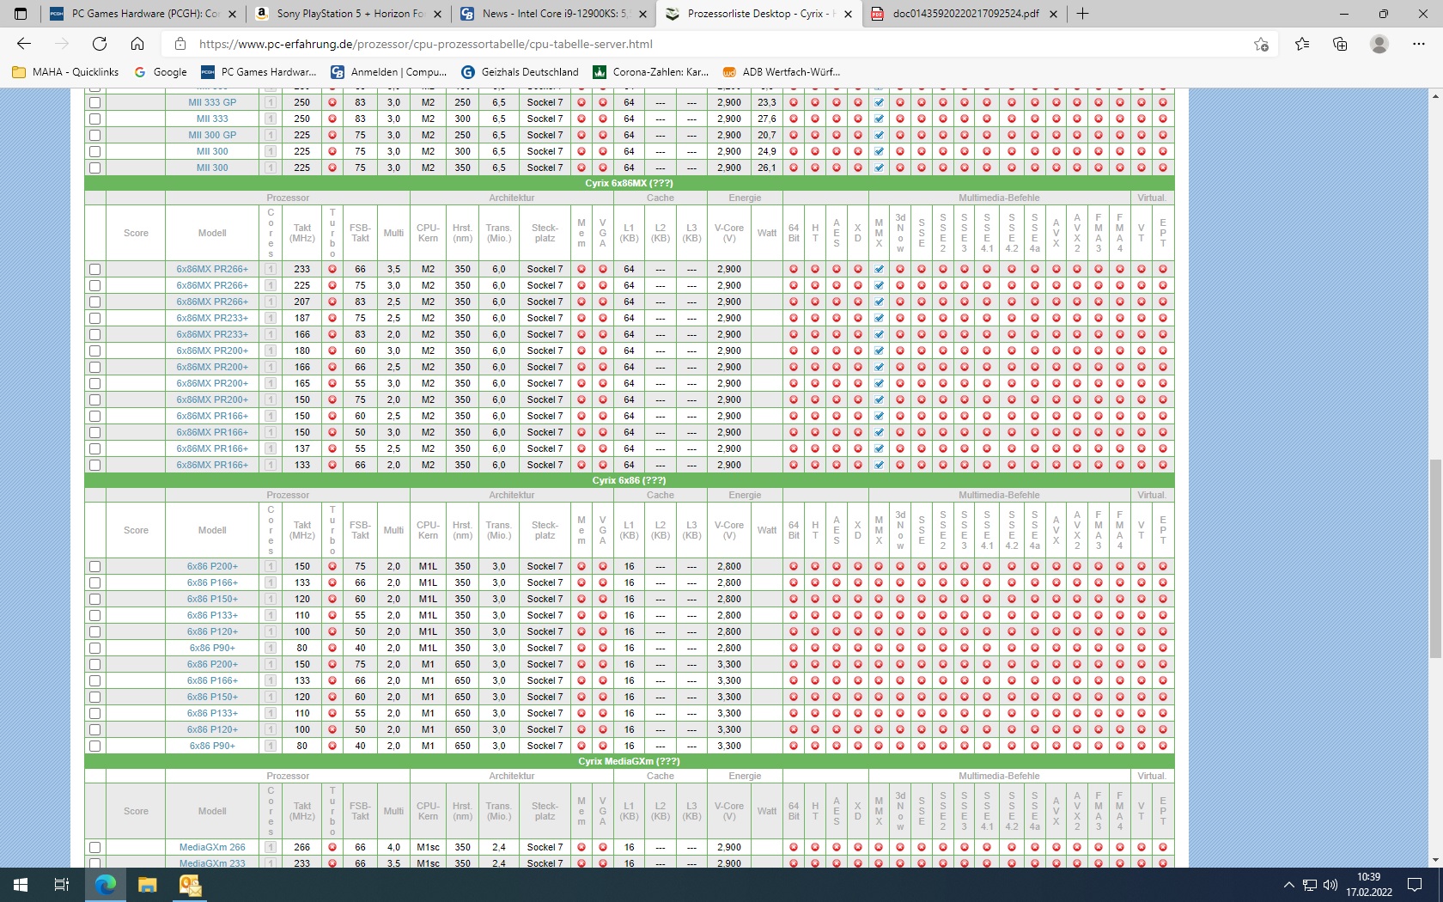1443x902 pixels.
Task: Open File Explorer from the taskbar
Action: tap(147, 885)
